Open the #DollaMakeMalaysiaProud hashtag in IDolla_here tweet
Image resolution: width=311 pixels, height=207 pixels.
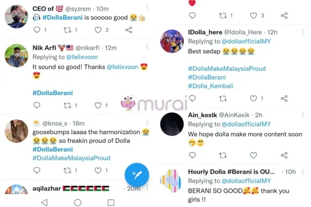tap(227, 68)
